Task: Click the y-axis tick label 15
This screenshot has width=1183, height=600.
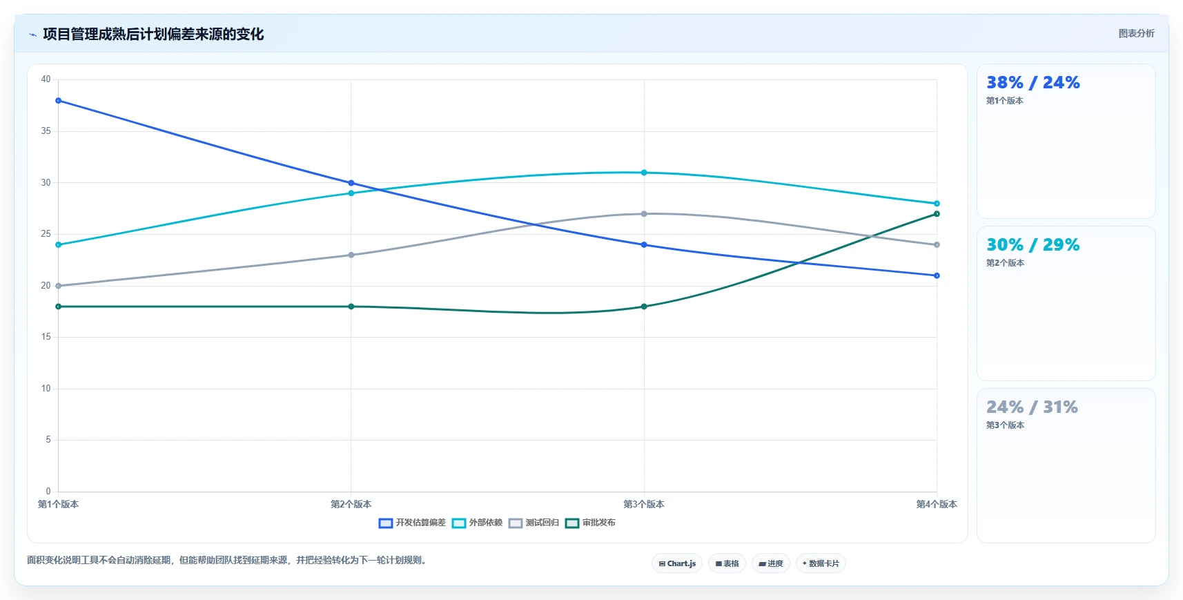Action: coord(46,337)
